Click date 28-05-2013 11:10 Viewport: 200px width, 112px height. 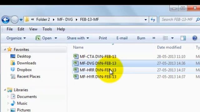coord(171,57)
